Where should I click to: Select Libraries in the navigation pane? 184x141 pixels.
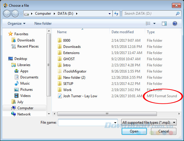coord(24,65)
